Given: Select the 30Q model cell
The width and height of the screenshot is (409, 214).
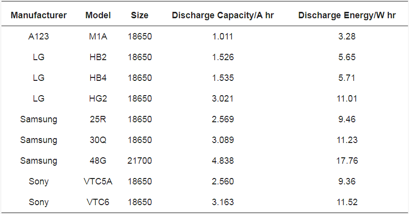Looking at the screenshot, I should tap(98, 140).
